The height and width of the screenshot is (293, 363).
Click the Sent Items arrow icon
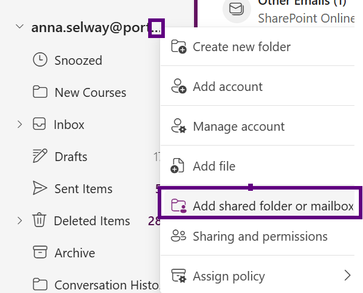(40, 188)
